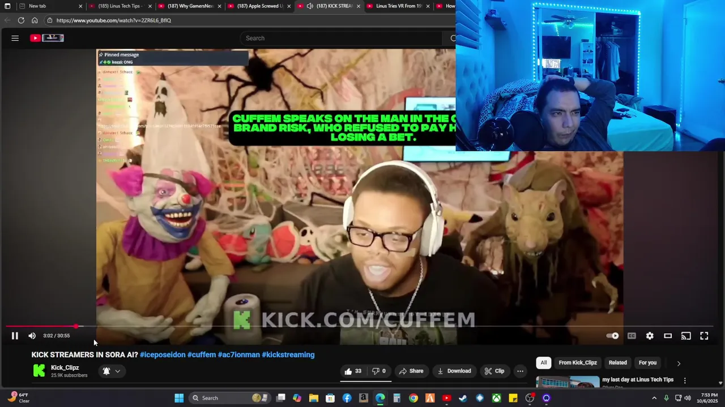Open the #ac7ionman hashtag
The width and height of the screenshot is (725, 407).
click(x=239, y=354)
